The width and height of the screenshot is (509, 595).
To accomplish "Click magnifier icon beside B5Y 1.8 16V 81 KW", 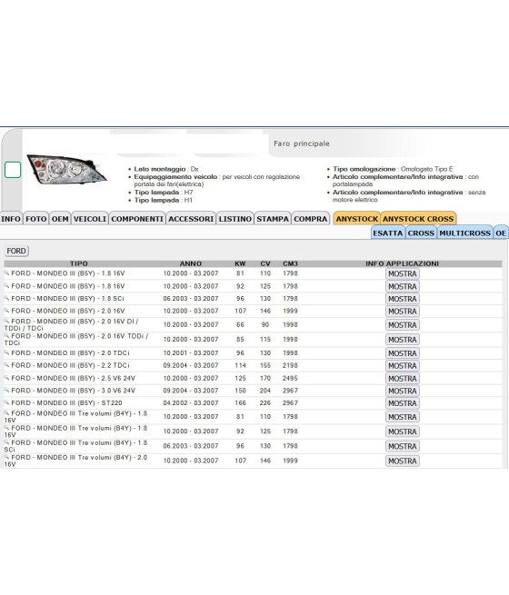I will coord(6,273).
